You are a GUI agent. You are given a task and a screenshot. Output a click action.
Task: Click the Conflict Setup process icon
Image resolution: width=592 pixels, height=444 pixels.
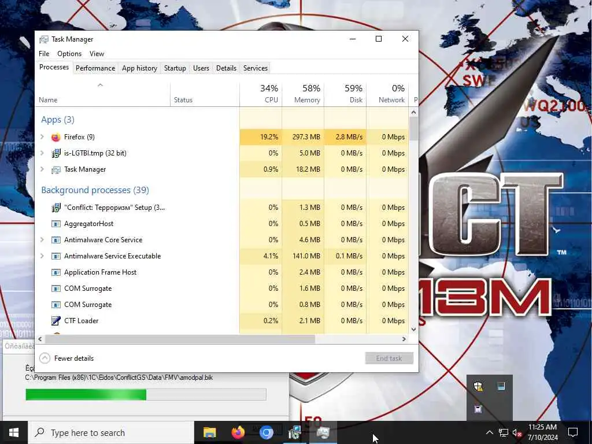(56, 208)
